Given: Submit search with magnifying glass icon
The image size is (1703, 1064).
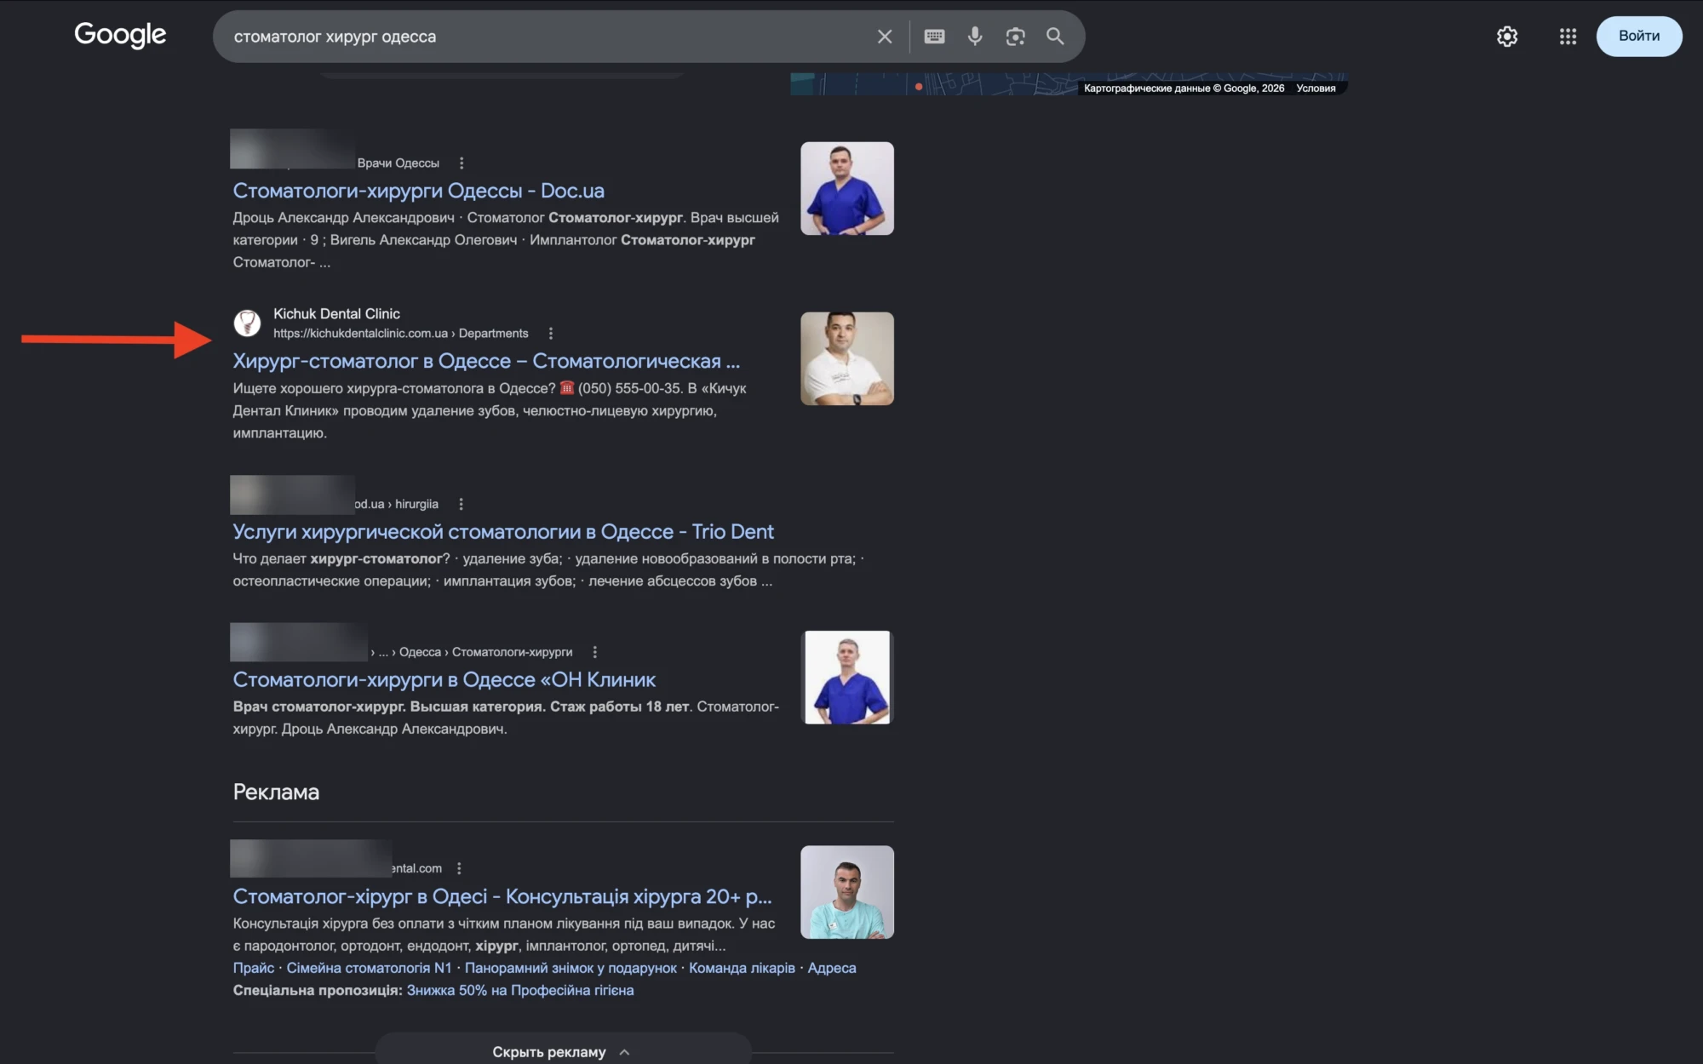Looking at the screenshot, I should tap(1055, 37).
